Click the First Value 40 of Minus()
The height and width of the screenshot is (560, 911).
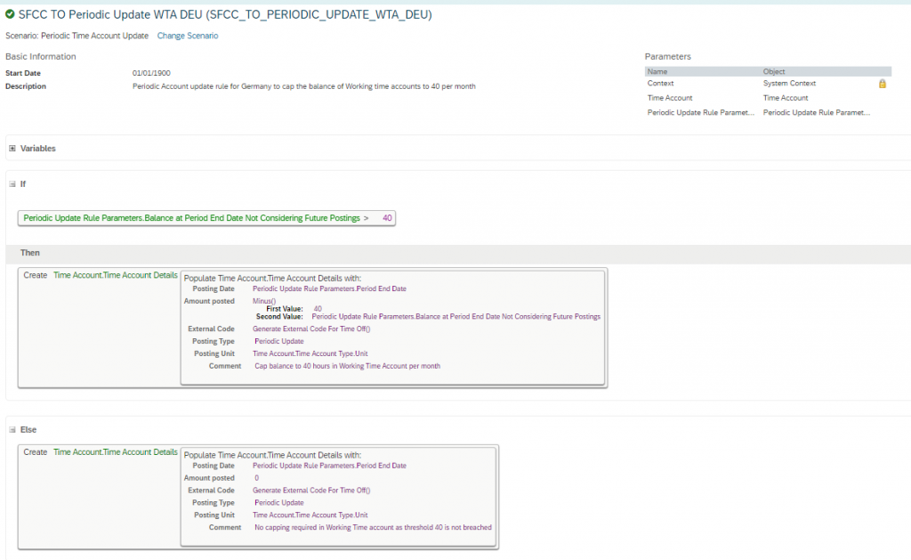[x=318, y=309]
